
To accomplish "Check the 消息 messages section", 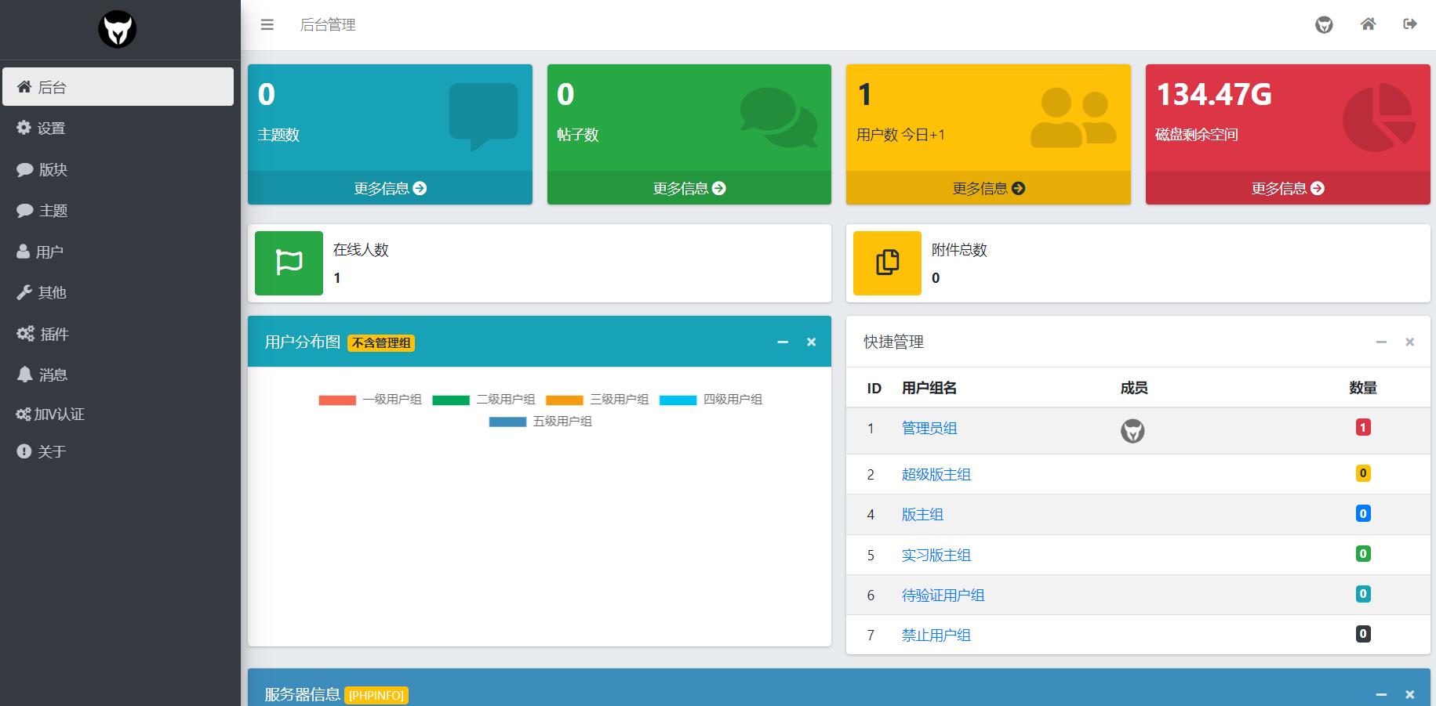I will point(52,374).
